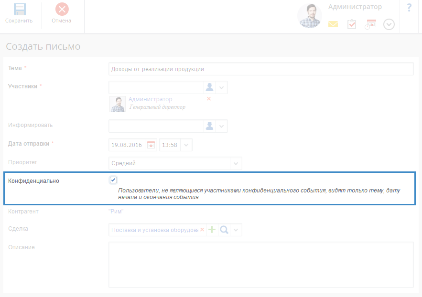This screenshot has height=297, width=422.
Task: Edit the 13:58 time field
Action: point(170,145)
